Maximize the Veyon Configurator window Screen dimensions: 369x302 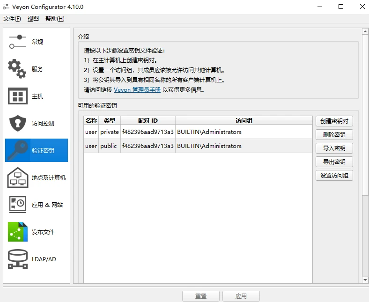point(341,7)
